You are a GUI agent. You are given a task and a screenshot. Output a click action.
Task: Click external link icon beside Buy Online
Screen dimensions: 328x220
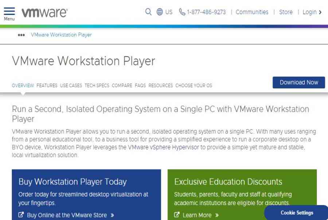coord(21,215)
